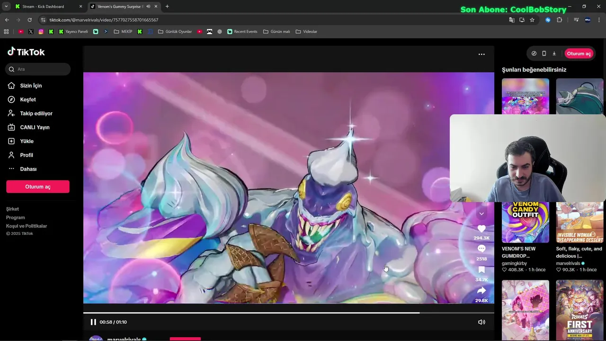Image resolution: width=606 pixels, height=341 pixels.
Task: Open Koşul ve Politikalar link
Action: (x=27, y=226)
